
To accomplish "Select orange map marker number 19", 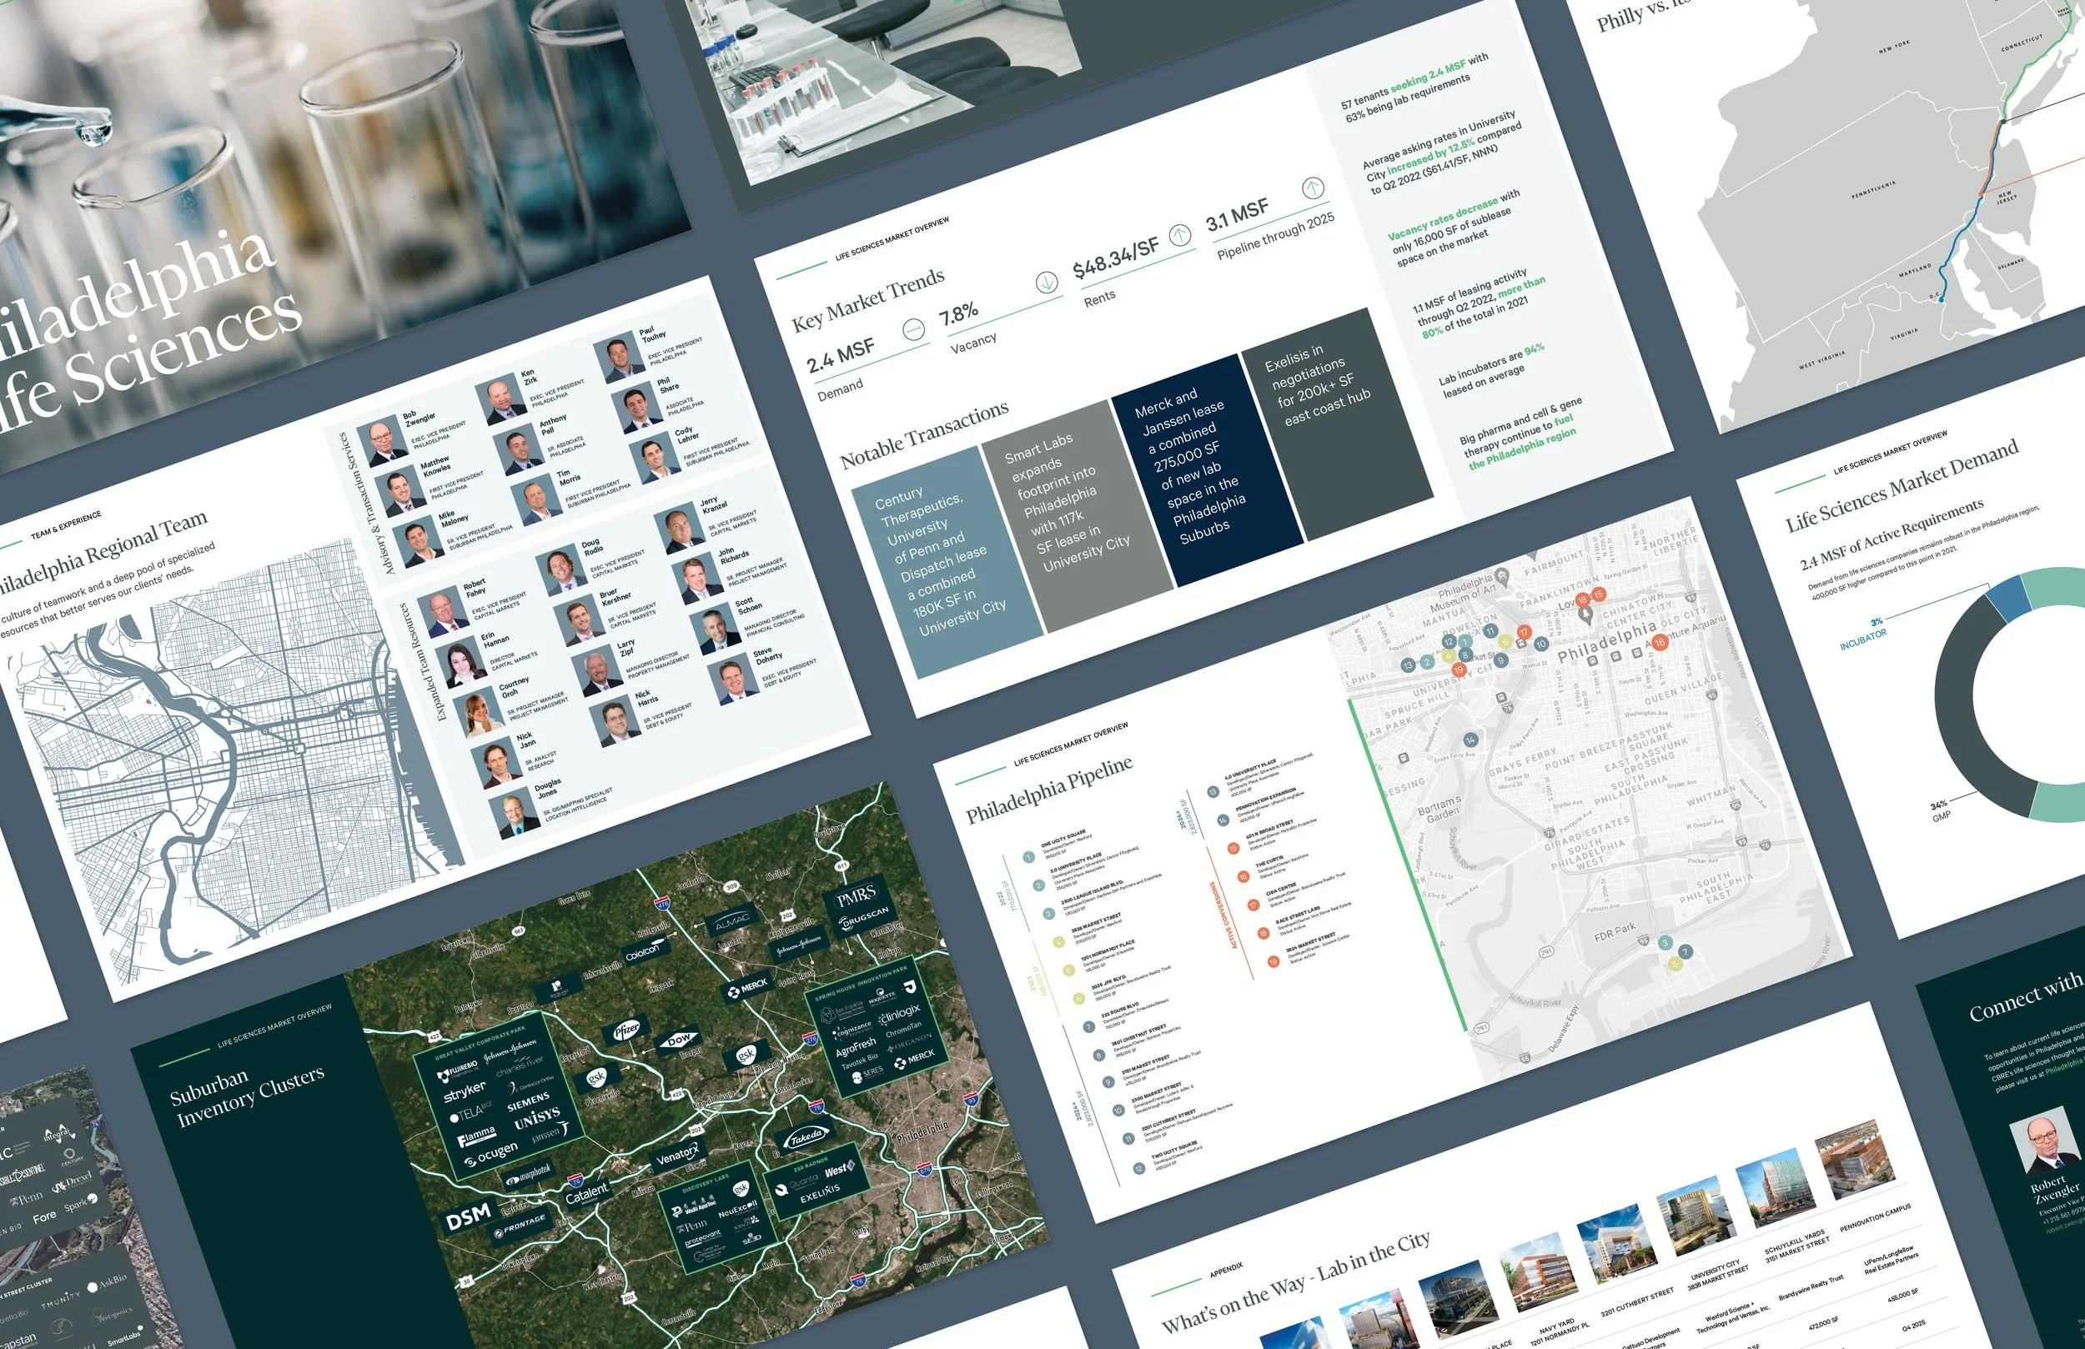I will tap(1459, 670).
